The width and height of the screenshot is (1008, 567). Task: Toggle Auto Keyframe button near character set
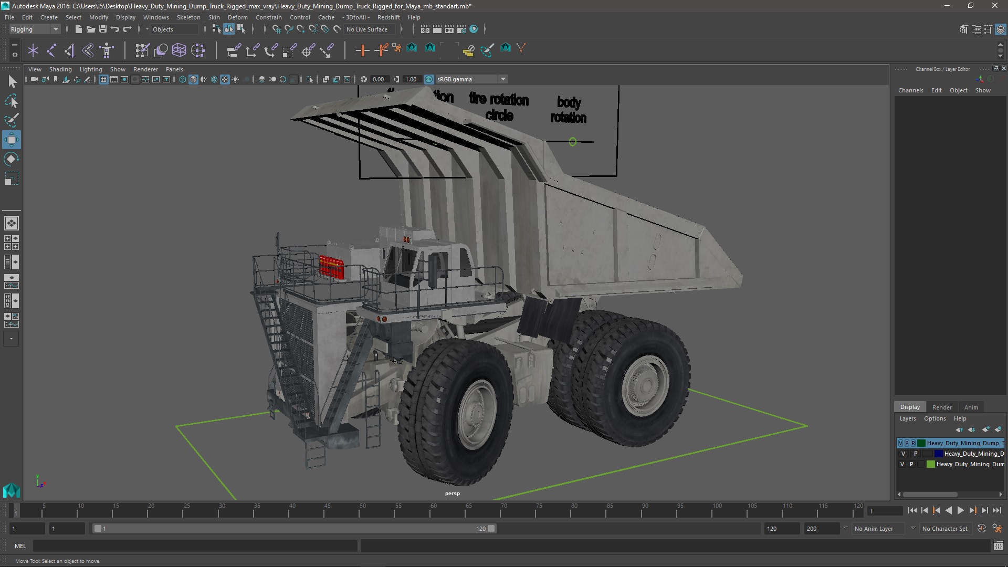pos(981,529)
